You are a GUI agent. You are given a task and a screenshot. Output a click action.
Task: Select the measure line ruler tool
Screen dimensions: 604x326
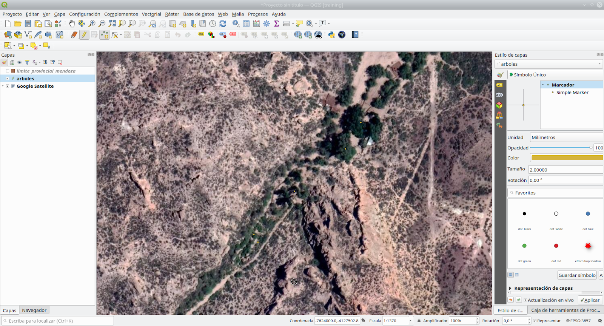point(287,23)
